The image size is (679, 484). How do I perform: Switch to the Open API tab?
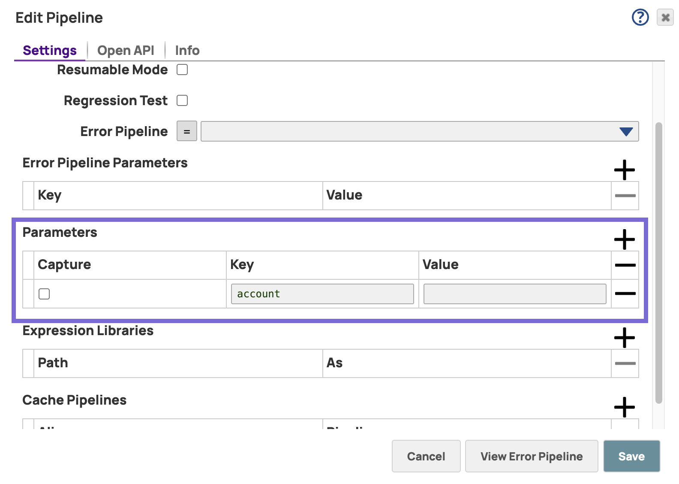pos(126,51)
